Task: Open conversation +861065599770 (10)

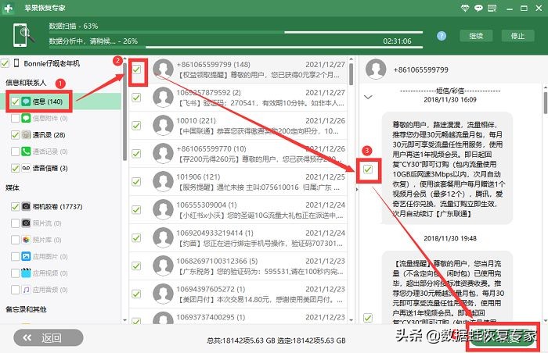Action: 238,154
